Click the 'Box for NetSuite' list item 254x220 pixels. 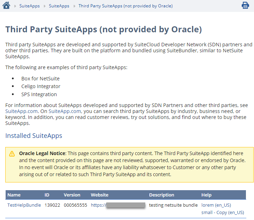pyautogui.click(x=40, y=79)
